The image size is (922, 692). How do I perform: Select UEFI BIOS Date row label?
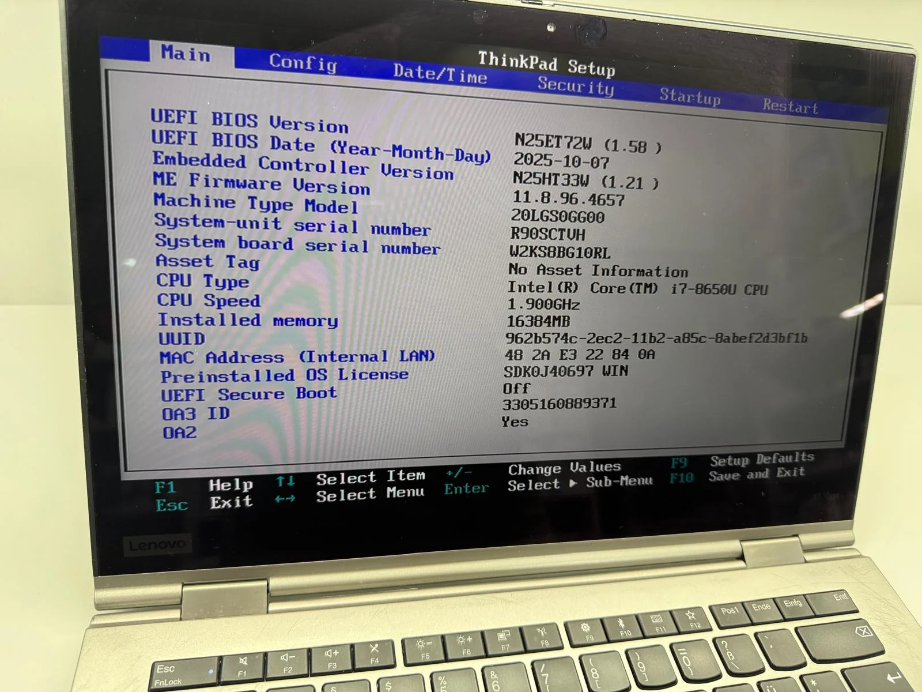(321, 146)
